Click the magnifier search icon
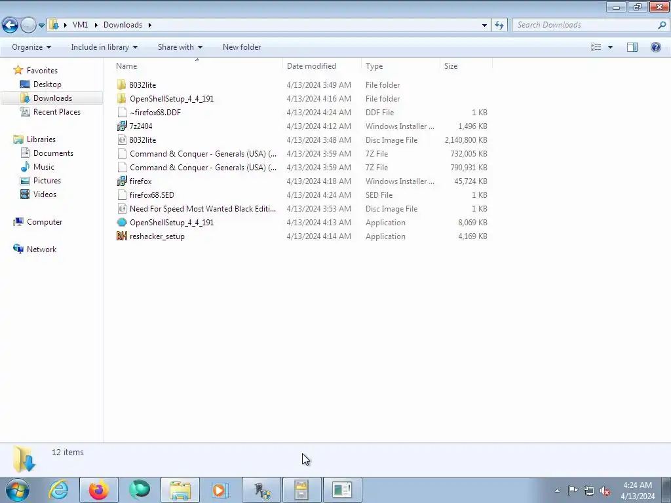 pyautogui.click(x=662, y=25)
